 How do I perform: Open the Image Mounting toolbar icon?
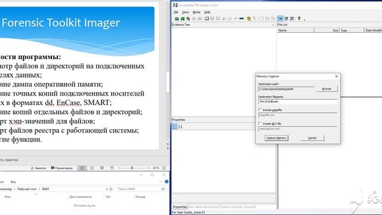coord(188,19)
